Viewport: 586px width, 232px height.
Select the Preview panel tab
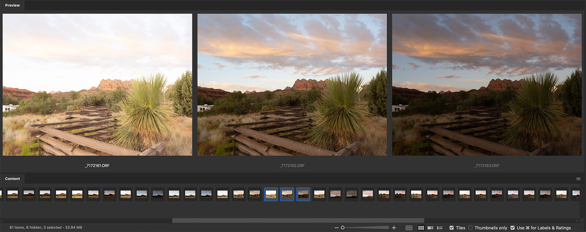tap(12, 5)
